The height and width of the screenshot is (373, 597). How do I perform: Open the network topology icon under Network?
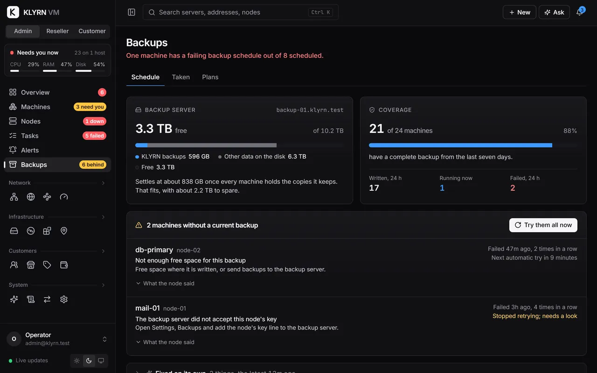(14, 197)
